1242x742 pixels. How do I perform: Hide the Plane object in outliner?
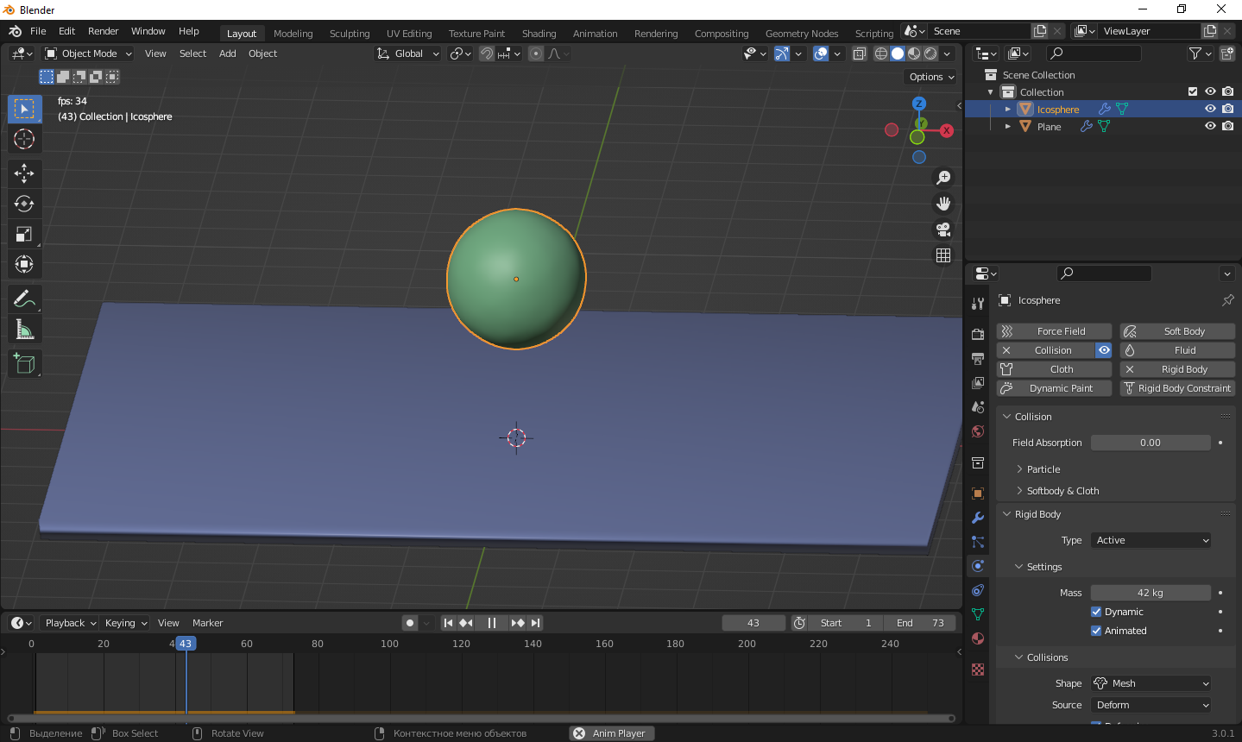point(1210,126)
